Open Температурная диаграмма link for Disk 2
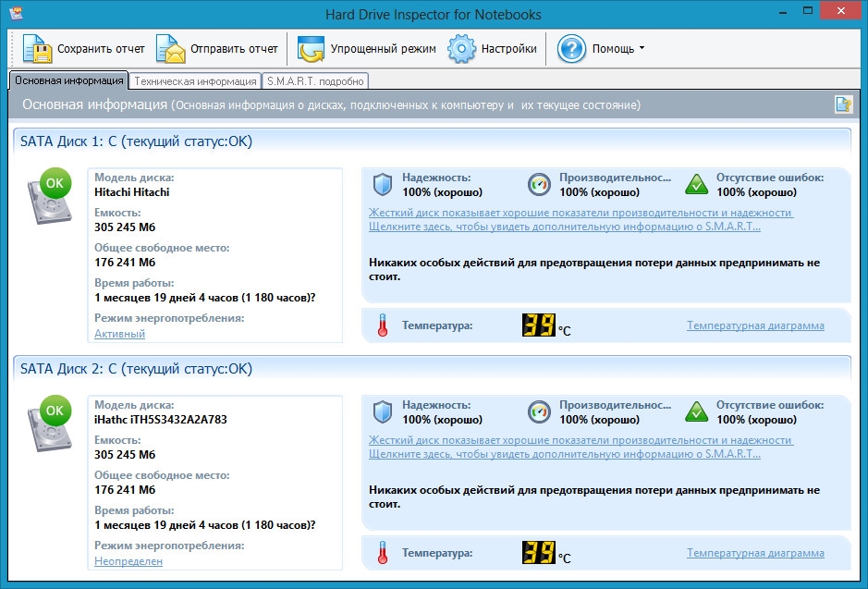This screenshot has width=868, height=589. tap(755, 553)
